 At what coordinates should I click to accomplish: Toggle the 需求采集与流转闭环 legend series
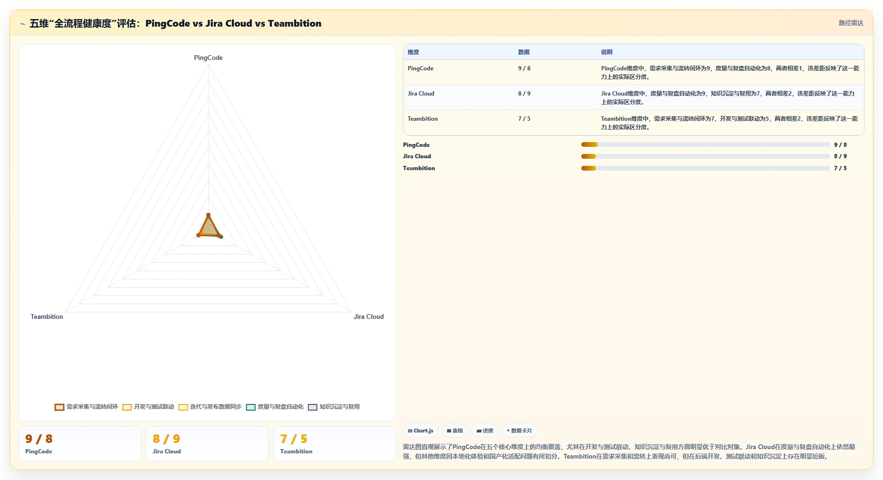(86, 407)
